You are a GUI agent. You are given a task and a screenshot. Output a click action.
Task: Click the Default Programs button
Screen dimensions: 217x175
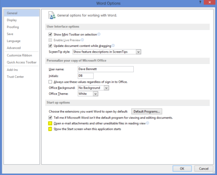point(147,112)
